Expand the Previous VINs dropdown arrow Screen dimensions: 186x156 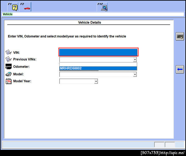135,59
